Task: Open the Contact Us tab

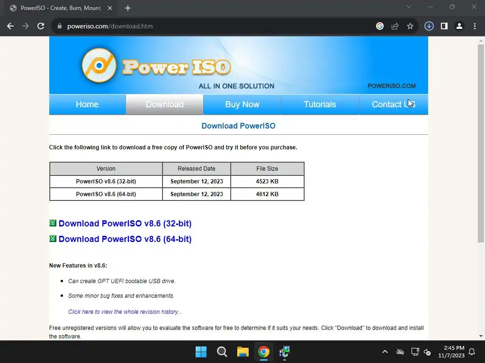Action: tap(394, 104)
